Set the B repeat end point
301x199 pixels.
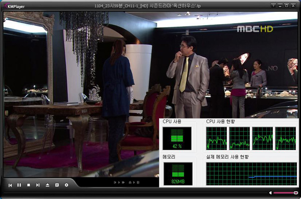[x=138, y=182]
